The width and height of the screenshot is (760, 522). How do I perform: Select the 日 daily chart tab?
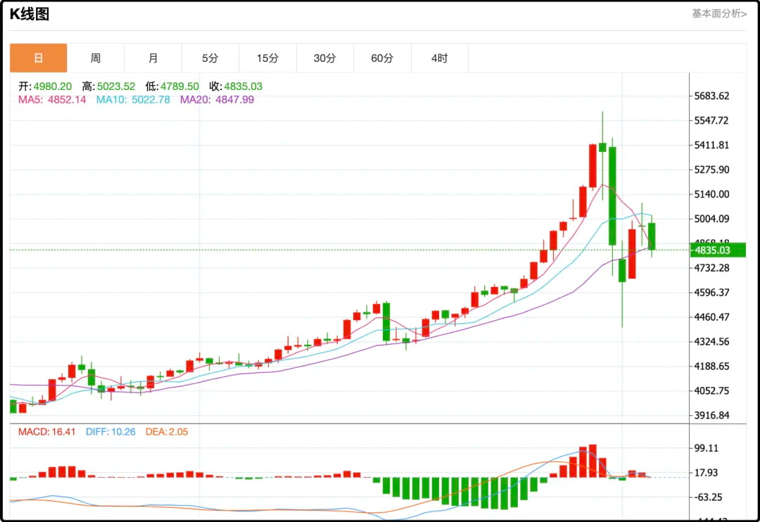pyautogui.click(x=39, y=58)
